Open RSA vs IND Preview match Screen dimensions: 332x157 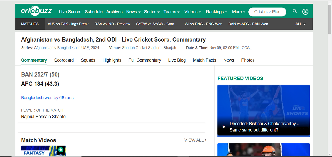[112, 24]
